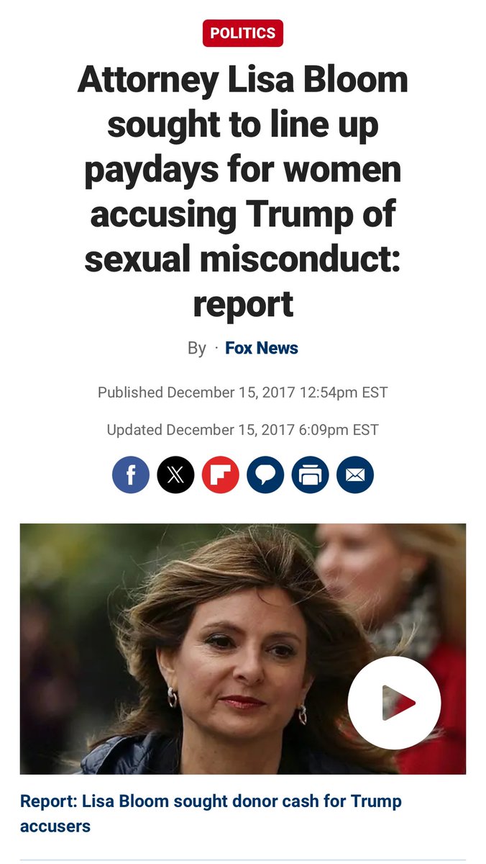
Task: Click the Updated 6:09pm EST timestamp
Action: pos(243,430)
